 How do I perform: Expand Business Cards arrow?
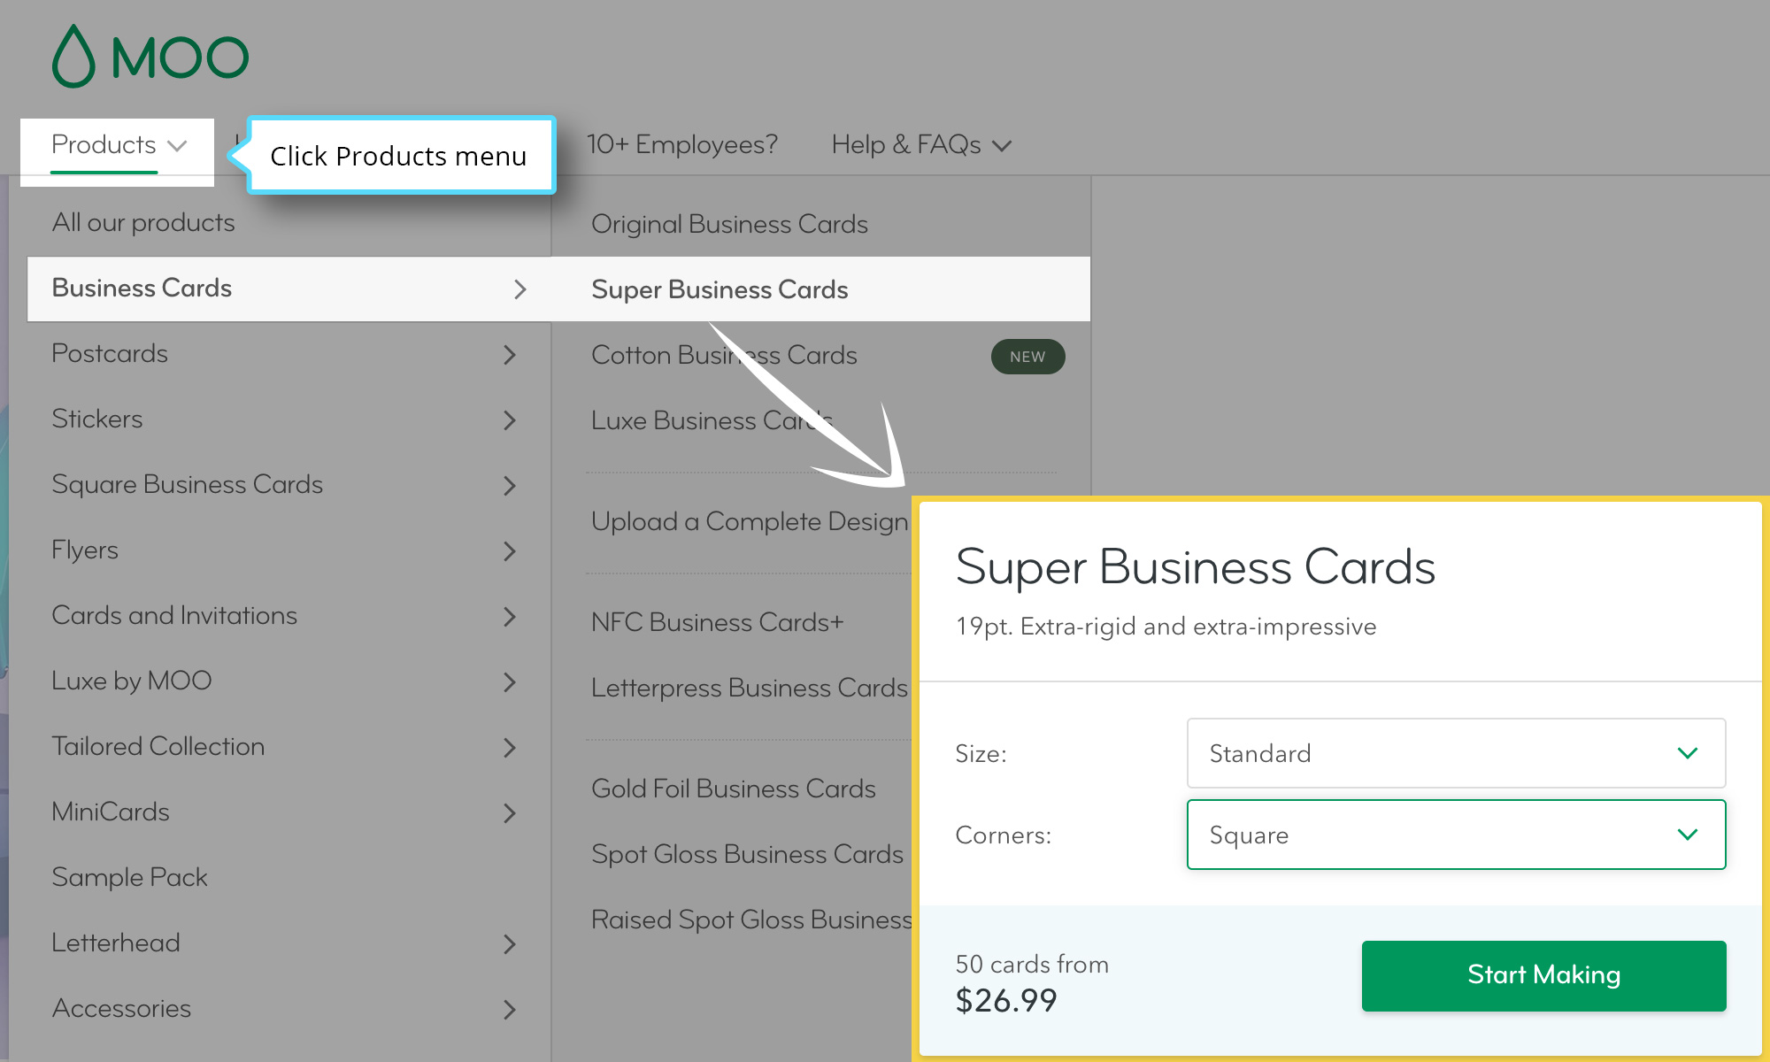click(x=520, y=289)
